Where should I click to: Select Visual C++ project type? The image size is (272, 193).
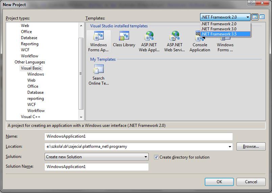[x=30, y=117]
